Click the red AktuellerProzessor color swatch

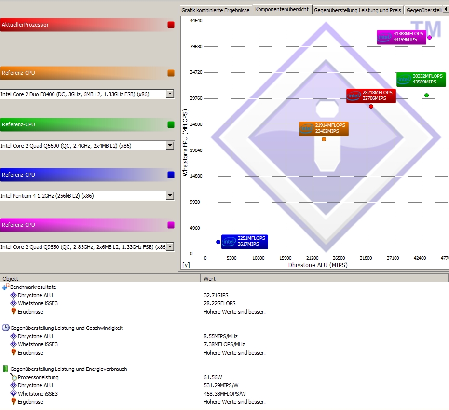pyautogui.click(x=171, y=25)
